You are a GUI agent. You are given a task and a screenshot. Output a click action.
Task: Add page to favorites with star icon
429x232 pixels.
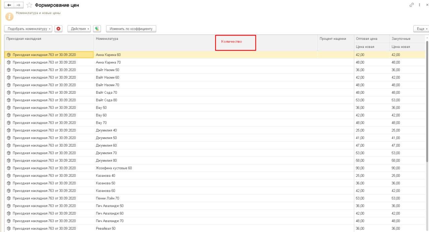(x=29, y=5)
